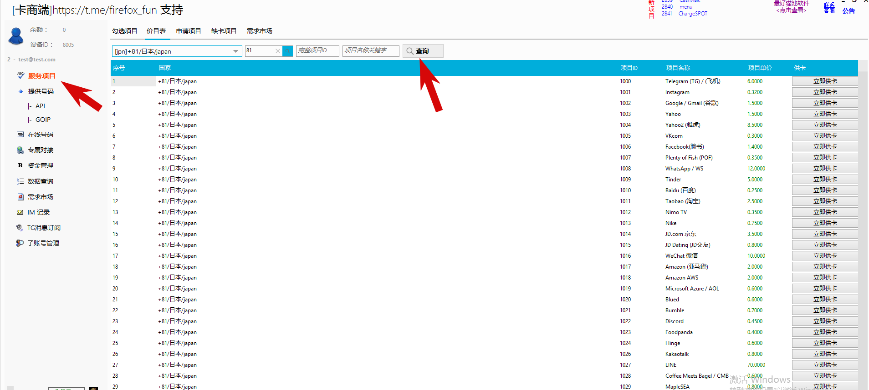Clear the 81 field with the X icon

(278, 51)
